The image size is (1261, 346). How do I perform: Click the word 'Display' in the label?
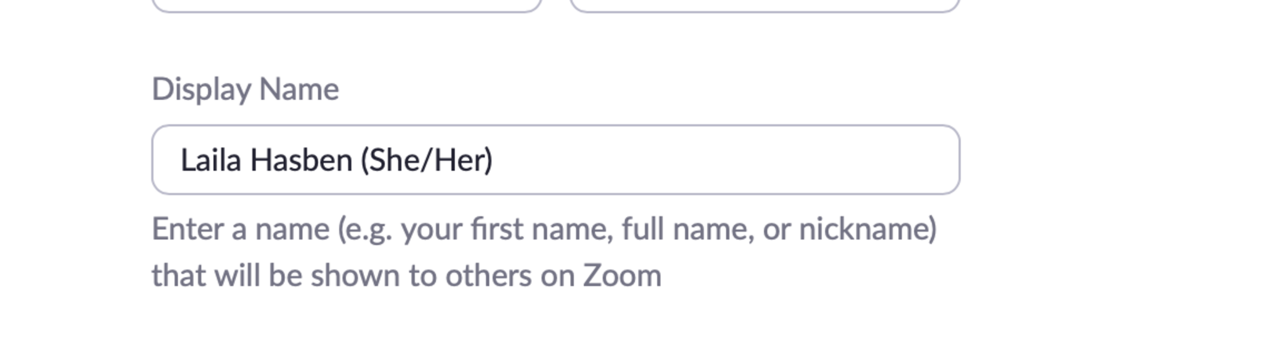point(201,90)
